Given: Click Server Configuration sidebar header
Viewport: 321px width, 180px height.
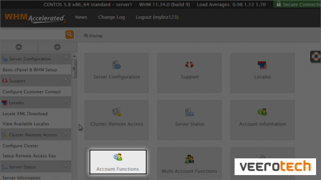Looking at the screenshot, I should [36, 59].
